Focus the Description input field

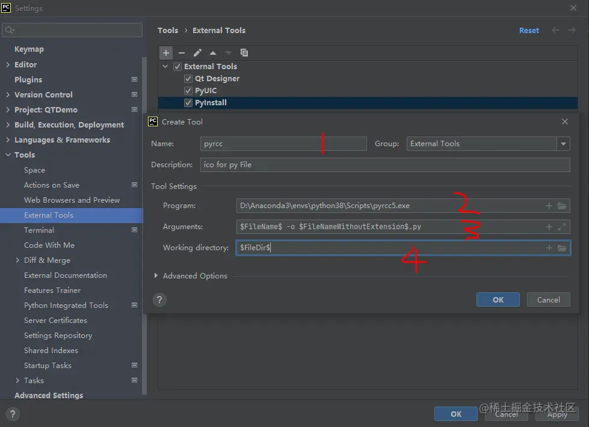385,165
